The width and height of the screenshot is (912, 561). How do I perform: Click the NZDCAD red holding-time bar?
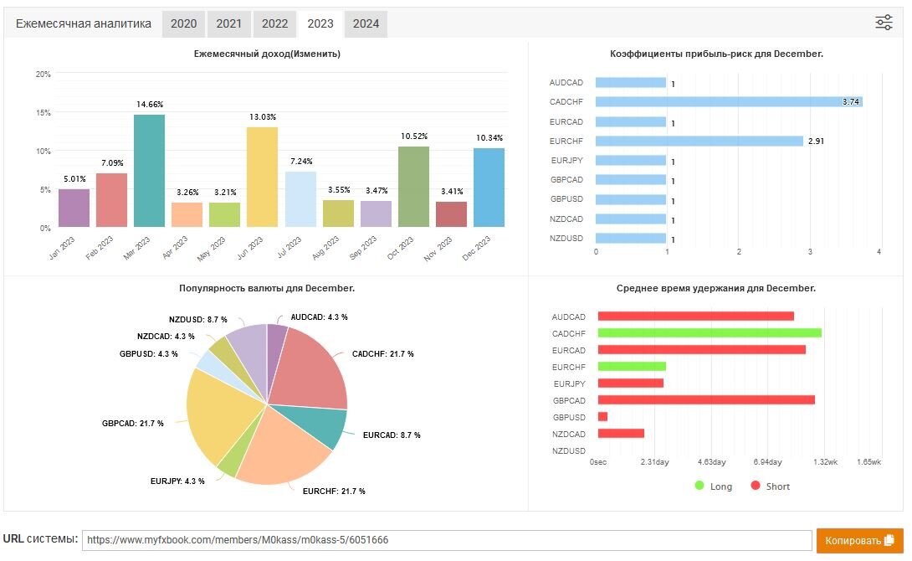[x=621, y=434]
